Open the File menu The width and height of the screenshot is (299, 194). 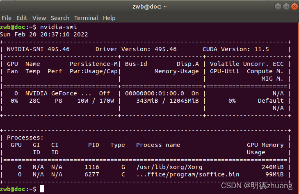click(7, 18)
